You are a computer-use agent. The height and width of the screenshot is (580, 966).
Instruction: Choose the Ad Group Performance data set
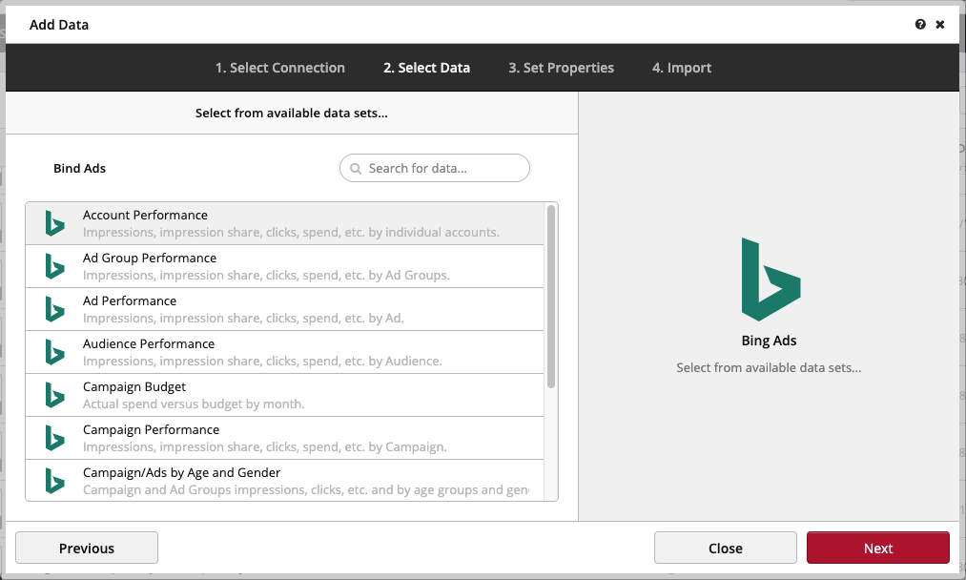[x=284, y=266]
